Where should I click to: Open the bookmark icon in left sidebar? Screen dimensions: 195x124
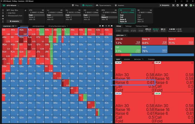[3, 10]
